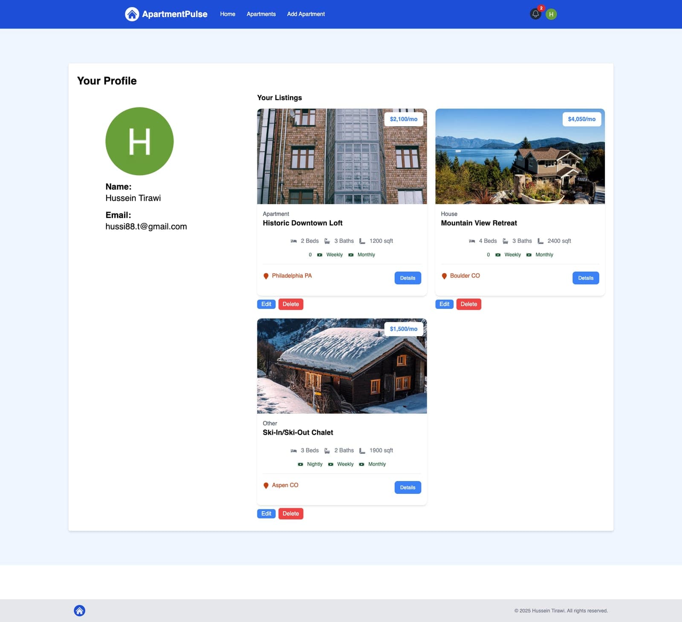Click the ApartmentPulse house logo icon
This screenshot has height=622, width=682.
pos(132,14)
